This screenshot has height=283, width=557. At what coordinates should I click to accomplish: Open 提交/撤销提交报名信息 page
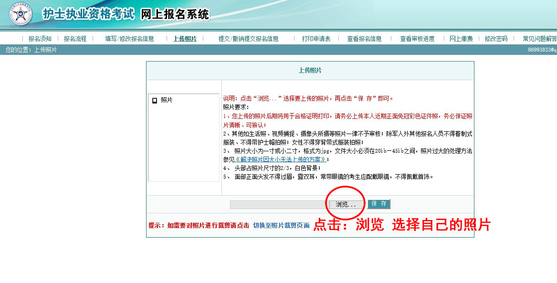coord(248,39)
